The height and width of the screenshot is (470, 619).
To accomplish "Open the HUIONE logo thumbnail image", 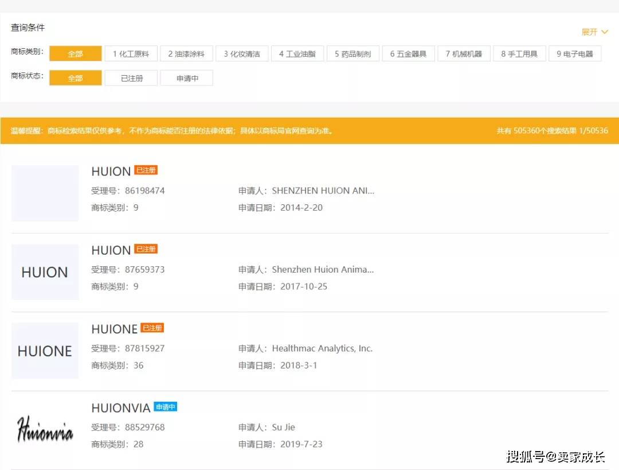I will tap(45, 351).
